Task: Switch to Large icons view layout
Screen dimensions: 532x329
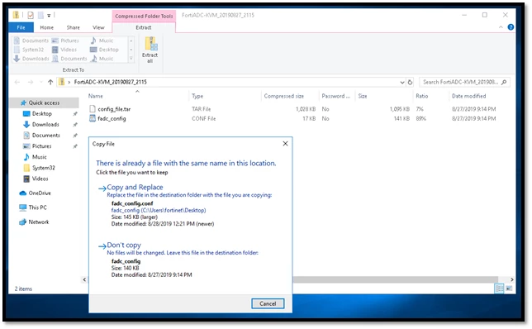Action: click(x=509, y=288)
